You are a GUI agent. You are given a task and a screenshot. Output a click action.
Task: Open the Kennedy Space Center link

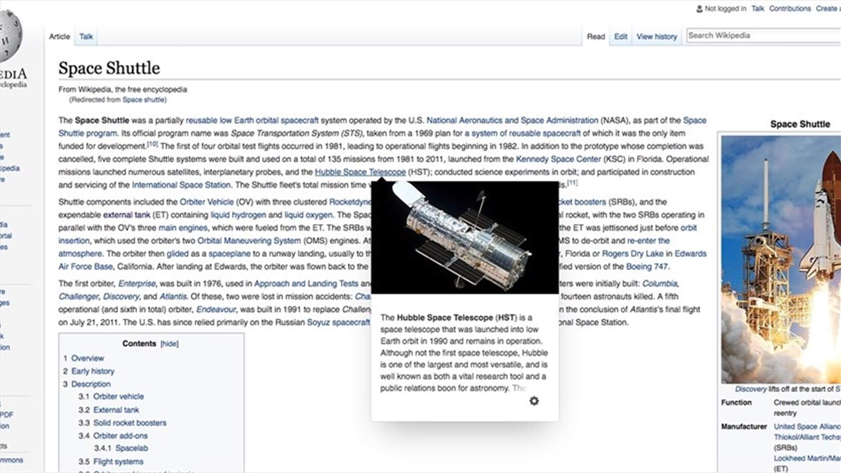[558, 159]
